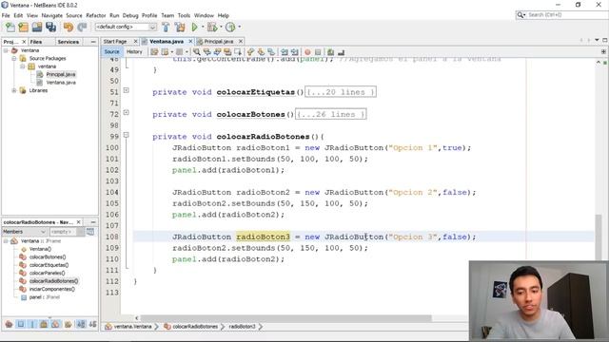Click the Navigator filter panel icon beside empty field
The width and height of the screenshot is (609, 342).
point(90,232)
